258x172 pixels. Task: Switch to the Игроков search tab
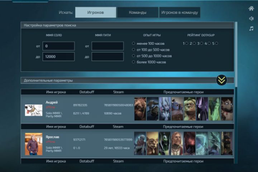pos(96,12)
